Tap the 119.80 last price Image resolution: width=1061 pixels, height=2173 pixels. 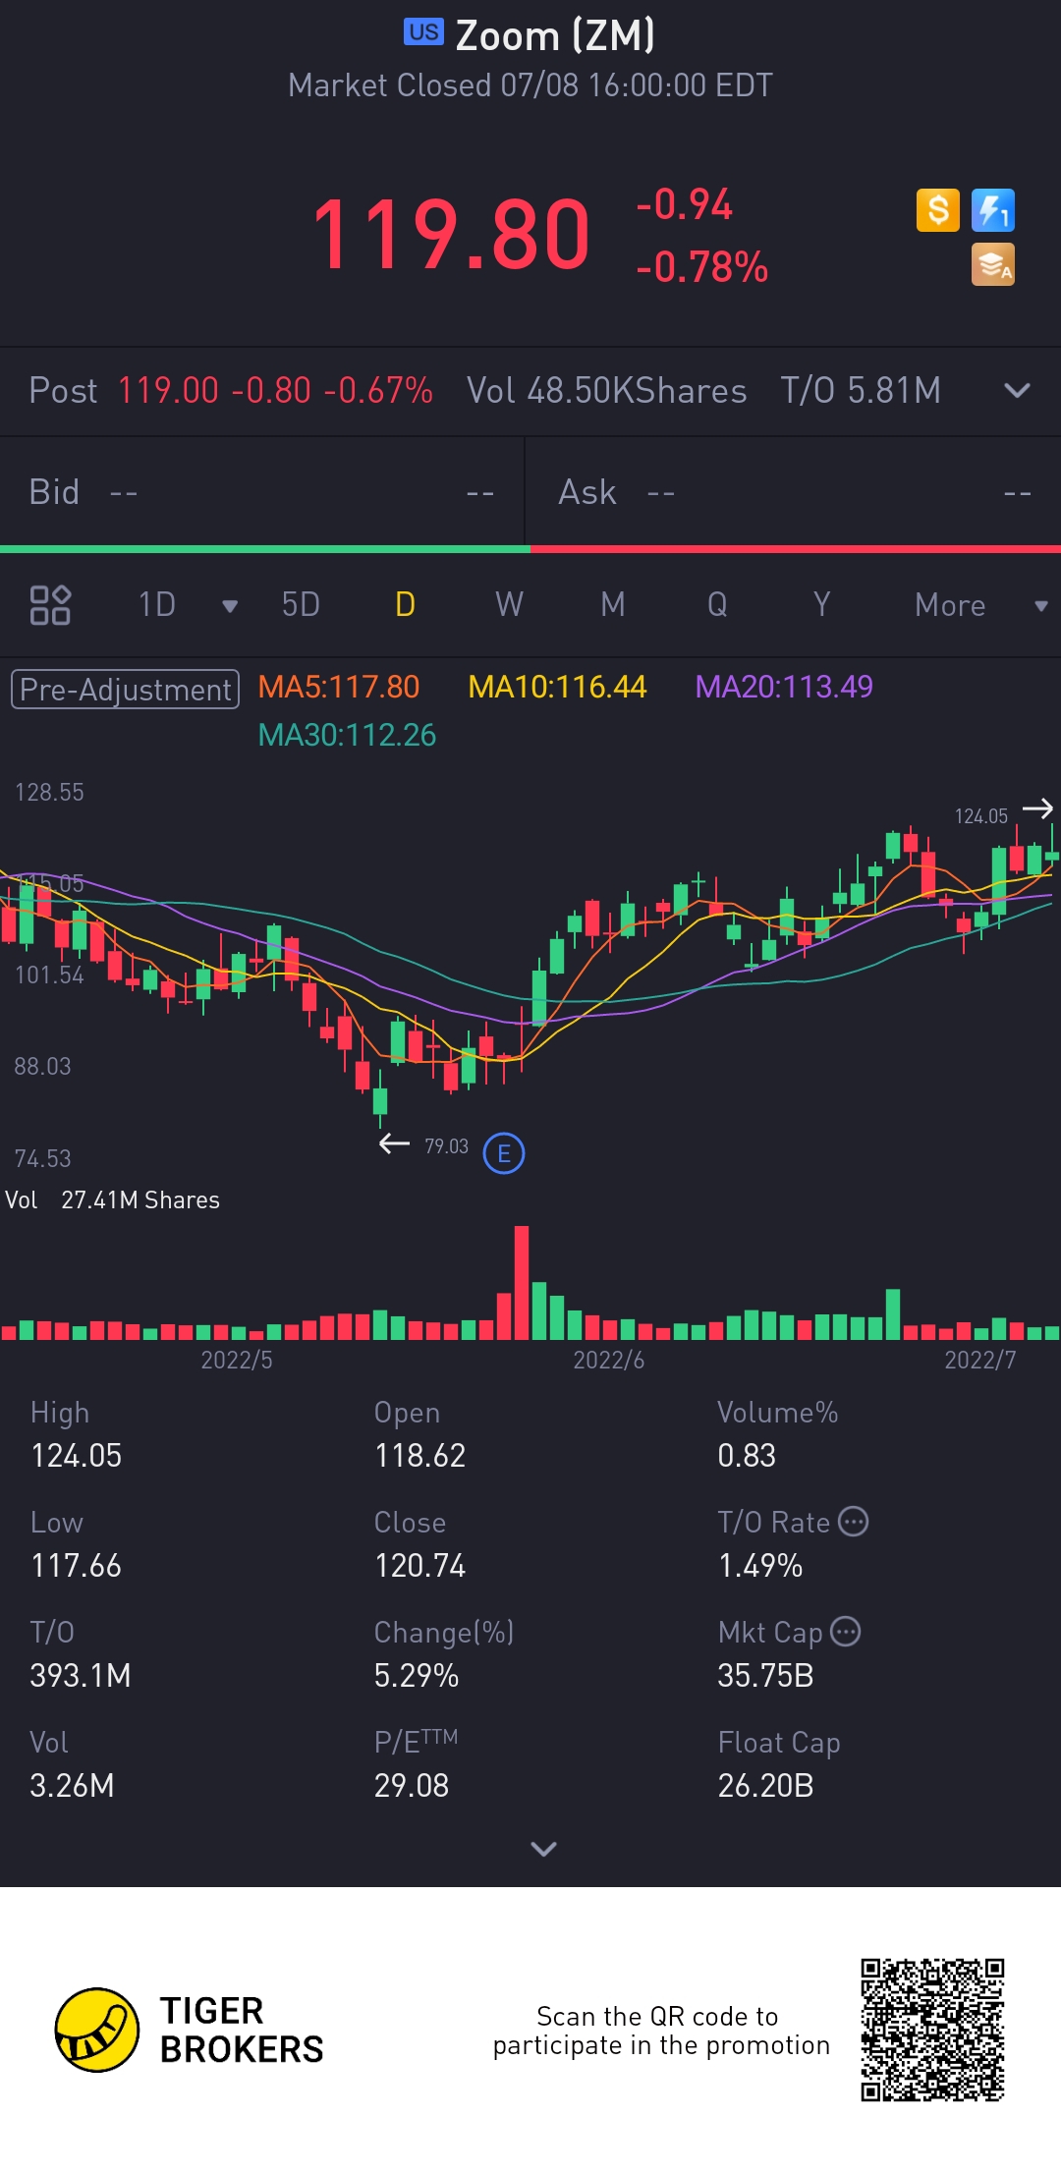coord(451,235)
